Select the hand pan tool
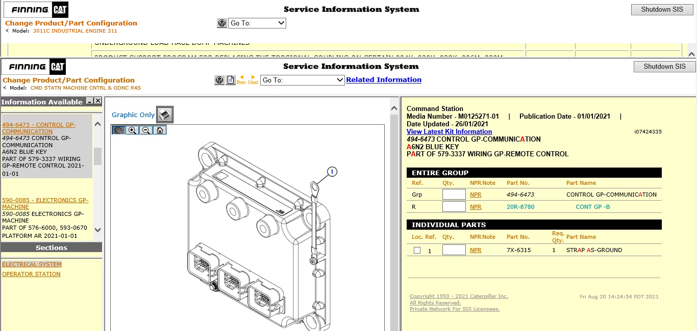Viewport: 697px width, 331px height. click(x=118, y=130)
